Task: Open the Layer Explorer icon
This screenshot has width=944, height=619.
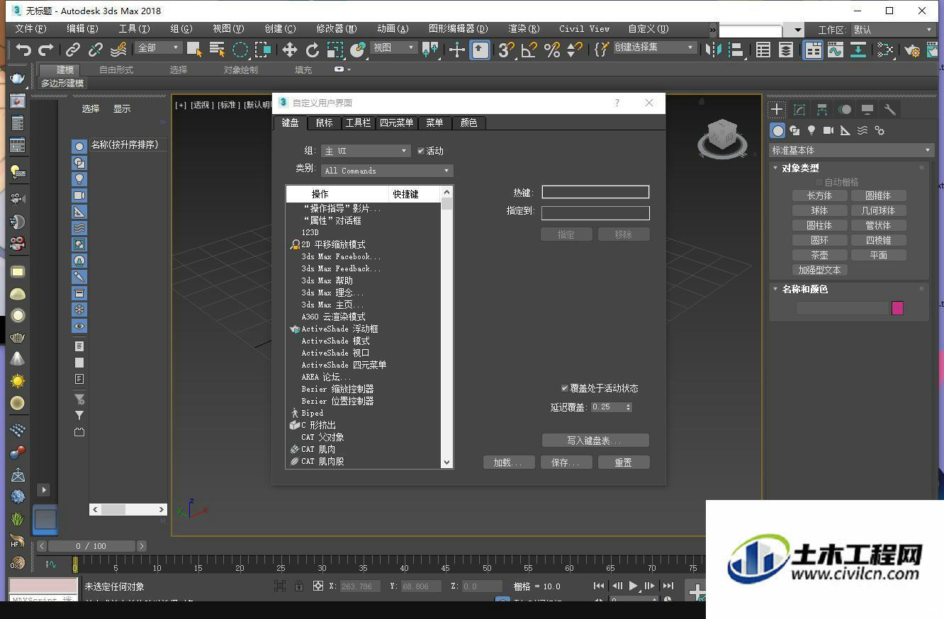Action: coord(786,50)
